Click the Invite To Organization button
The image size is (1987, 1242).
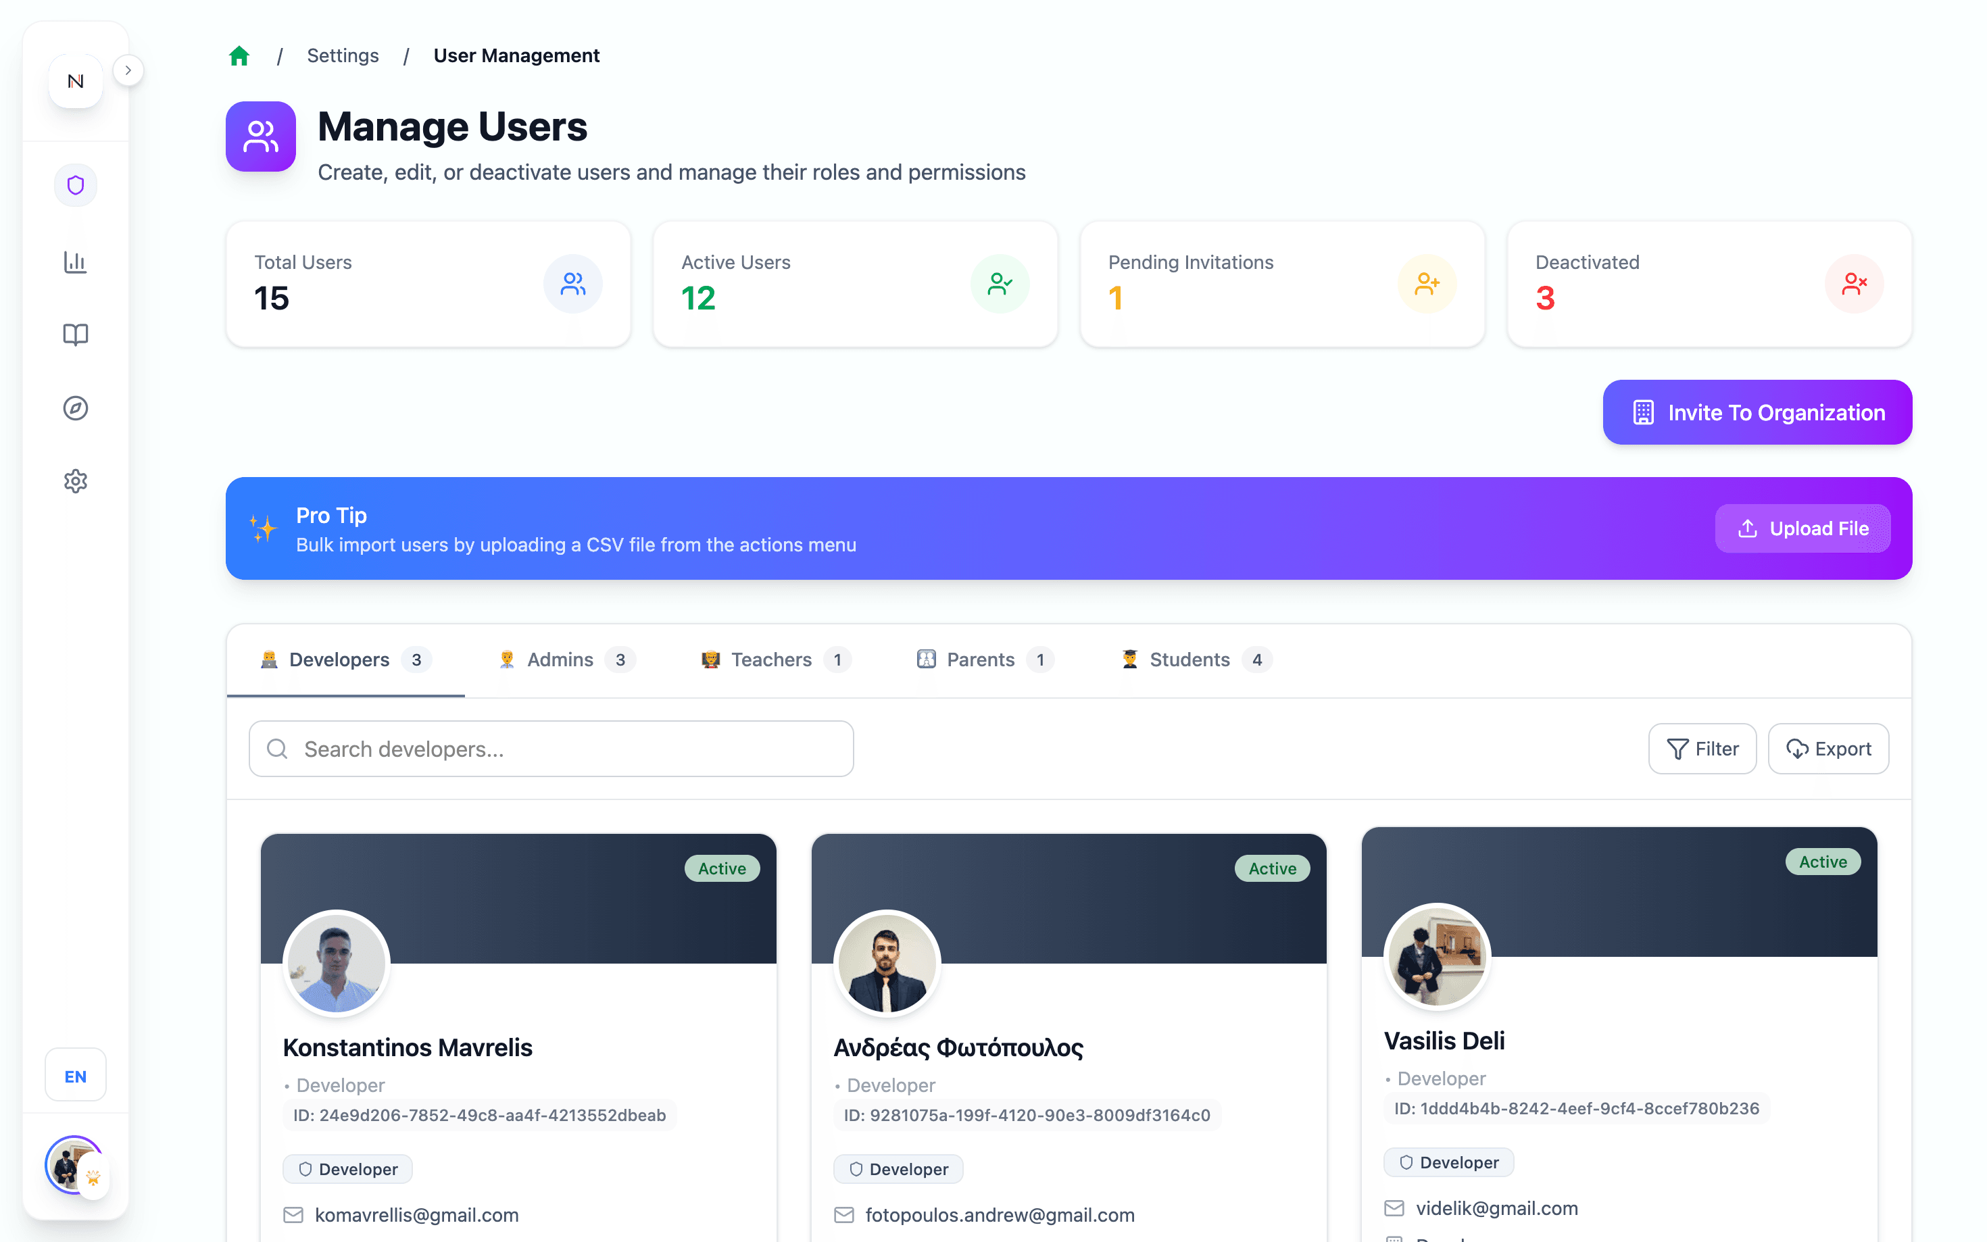[x=1757, y=412]
